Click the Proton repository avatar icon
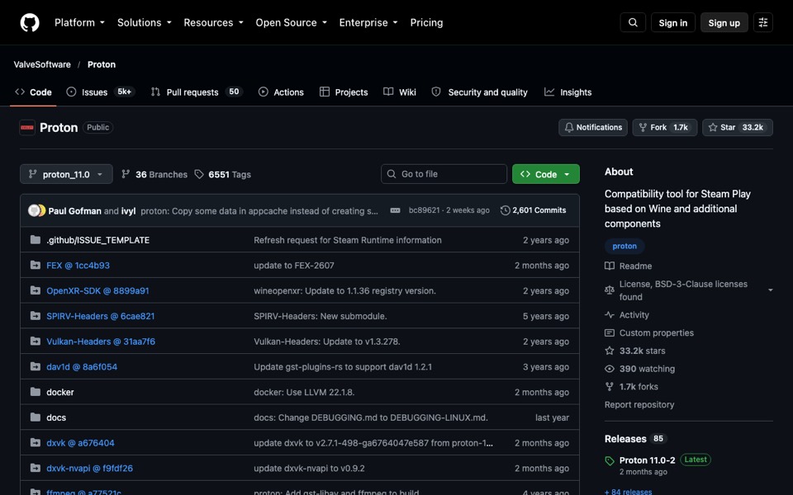This screenshot has height=495, width=793. coord(26,128)
